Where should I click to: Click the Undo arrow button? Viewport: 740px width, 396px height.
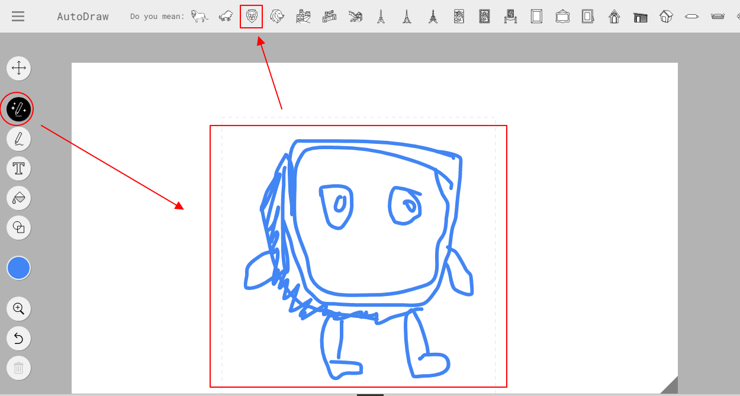tap(18, 339)
